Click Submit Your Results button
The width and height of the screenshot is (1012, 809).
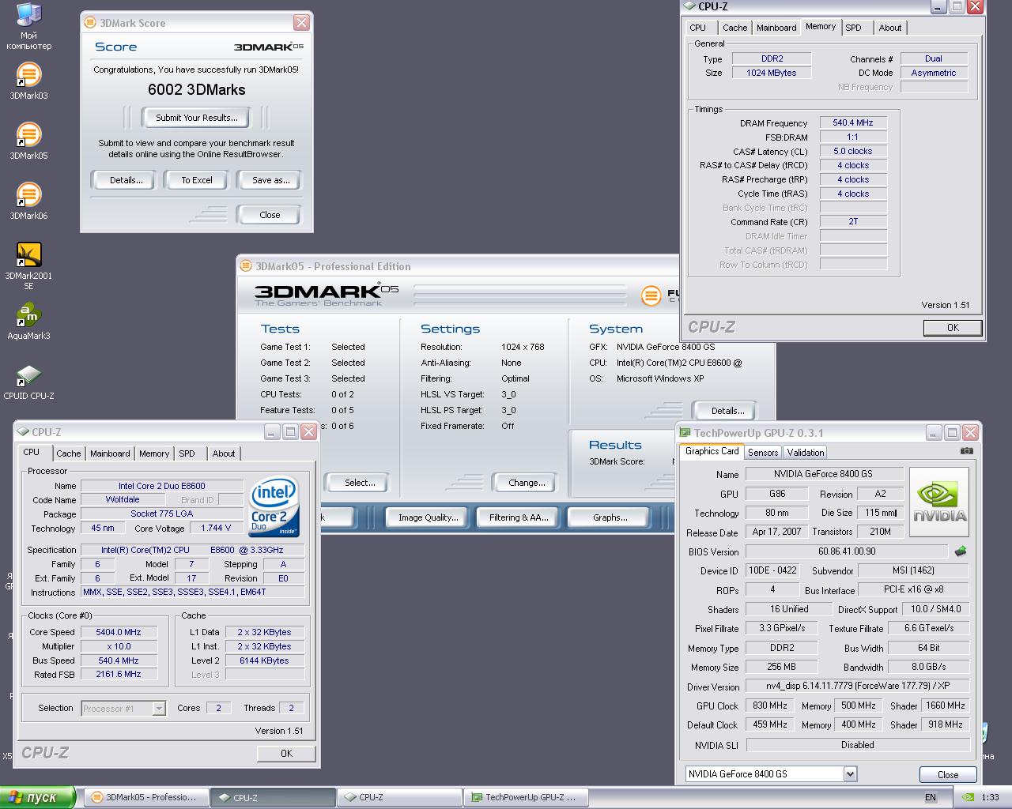(196, 118)
